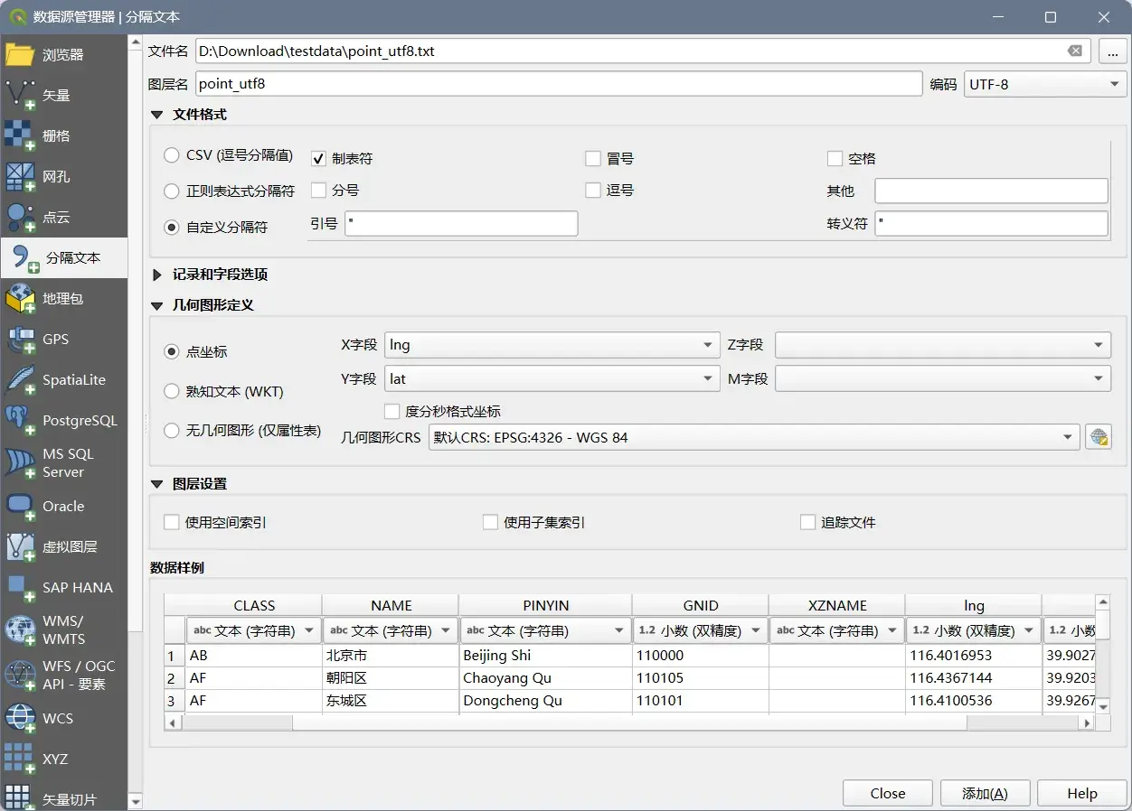The image size is (1132, 811).
Task: Select the SpatiaLite feather icon
Action: 20,379
